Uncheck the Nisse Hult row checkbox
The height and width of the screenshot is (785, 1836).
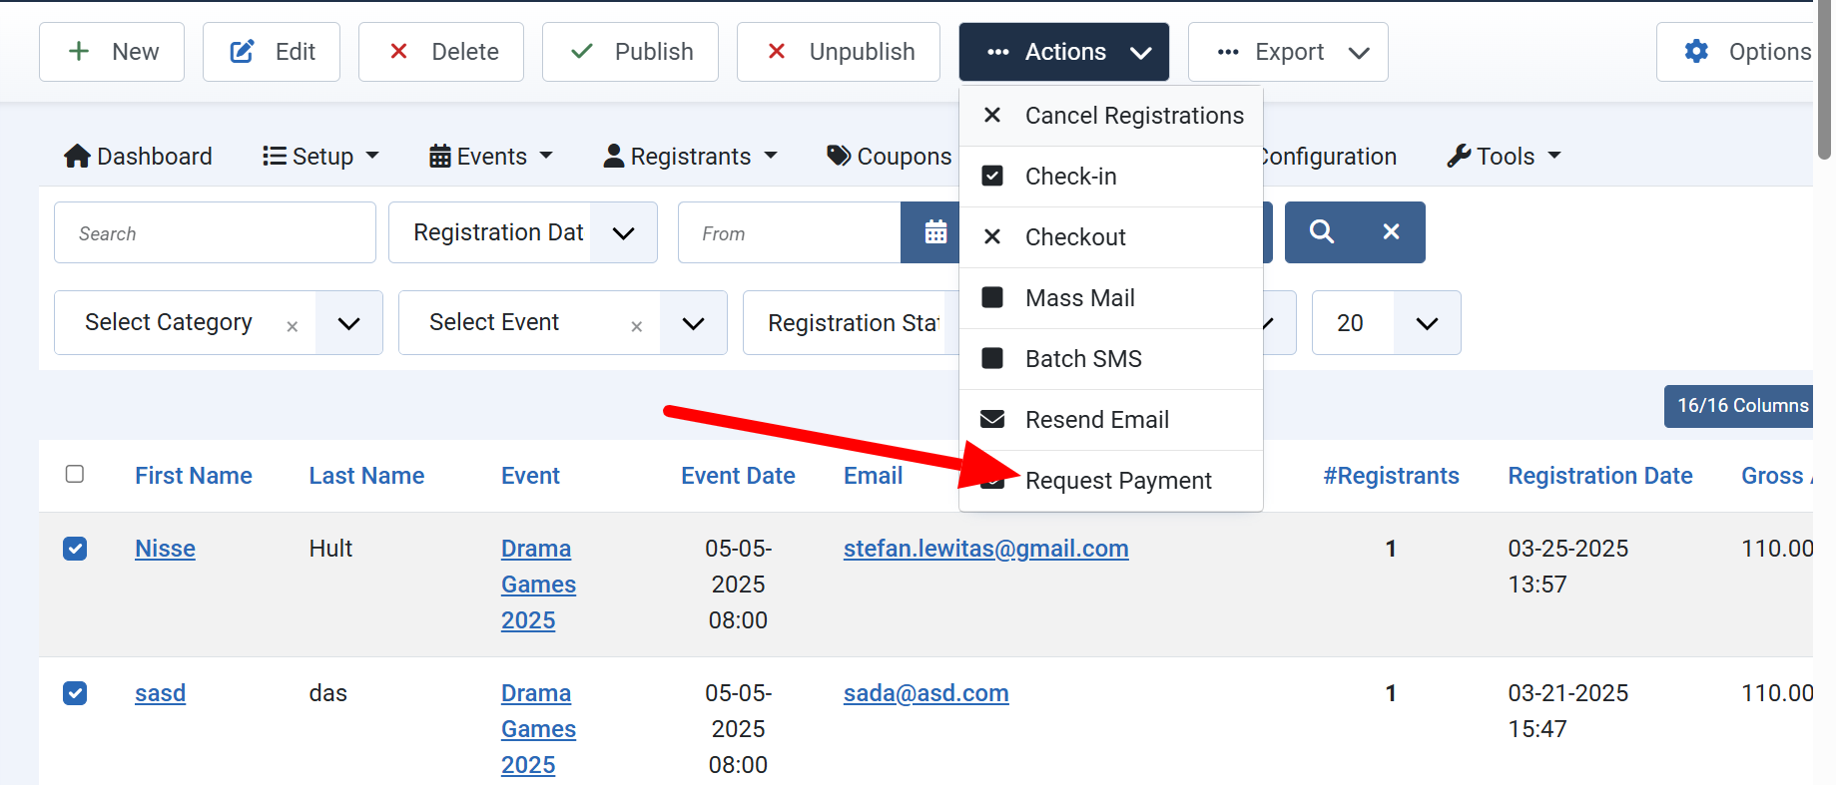tap(75, 549)
